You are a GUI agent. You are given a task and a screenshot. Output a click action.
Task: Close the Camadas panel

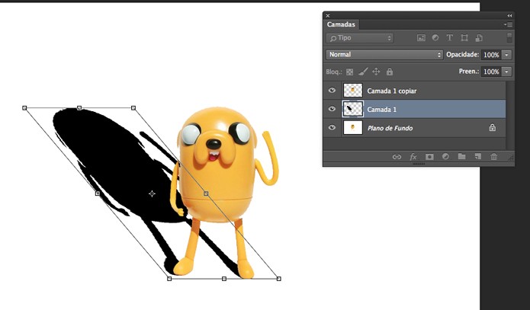click(327, 15)
